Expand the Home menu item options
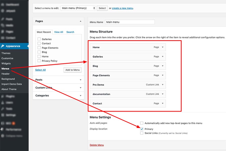This screenshot has width=226, height=151. coord(163,47)
